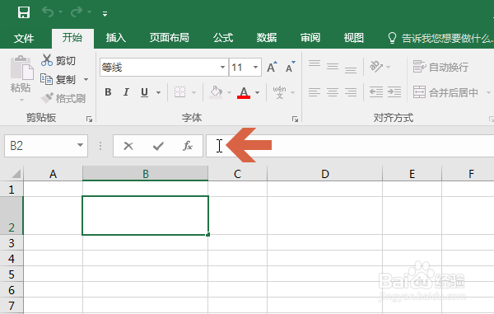Open the fill color dropdown arrow
Screen dimensions: 494x314
[229, 92]
